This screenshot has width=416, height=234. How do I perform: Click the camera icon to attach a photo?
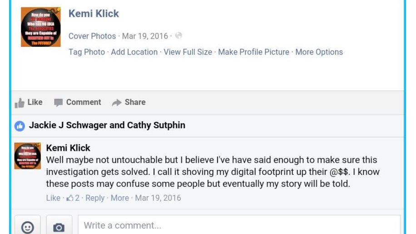(x=59, y=227)
